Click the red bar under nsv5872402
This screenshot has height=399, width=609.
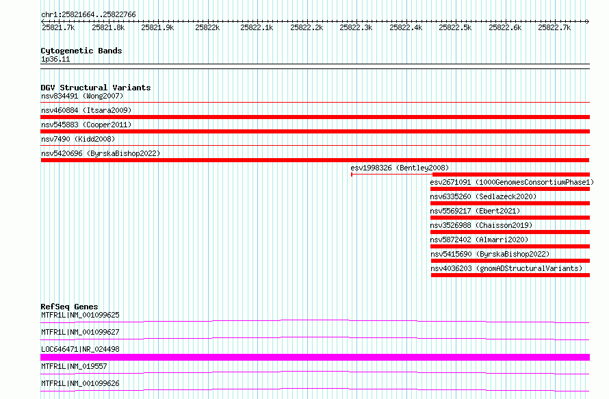click(x=510, y=246)
